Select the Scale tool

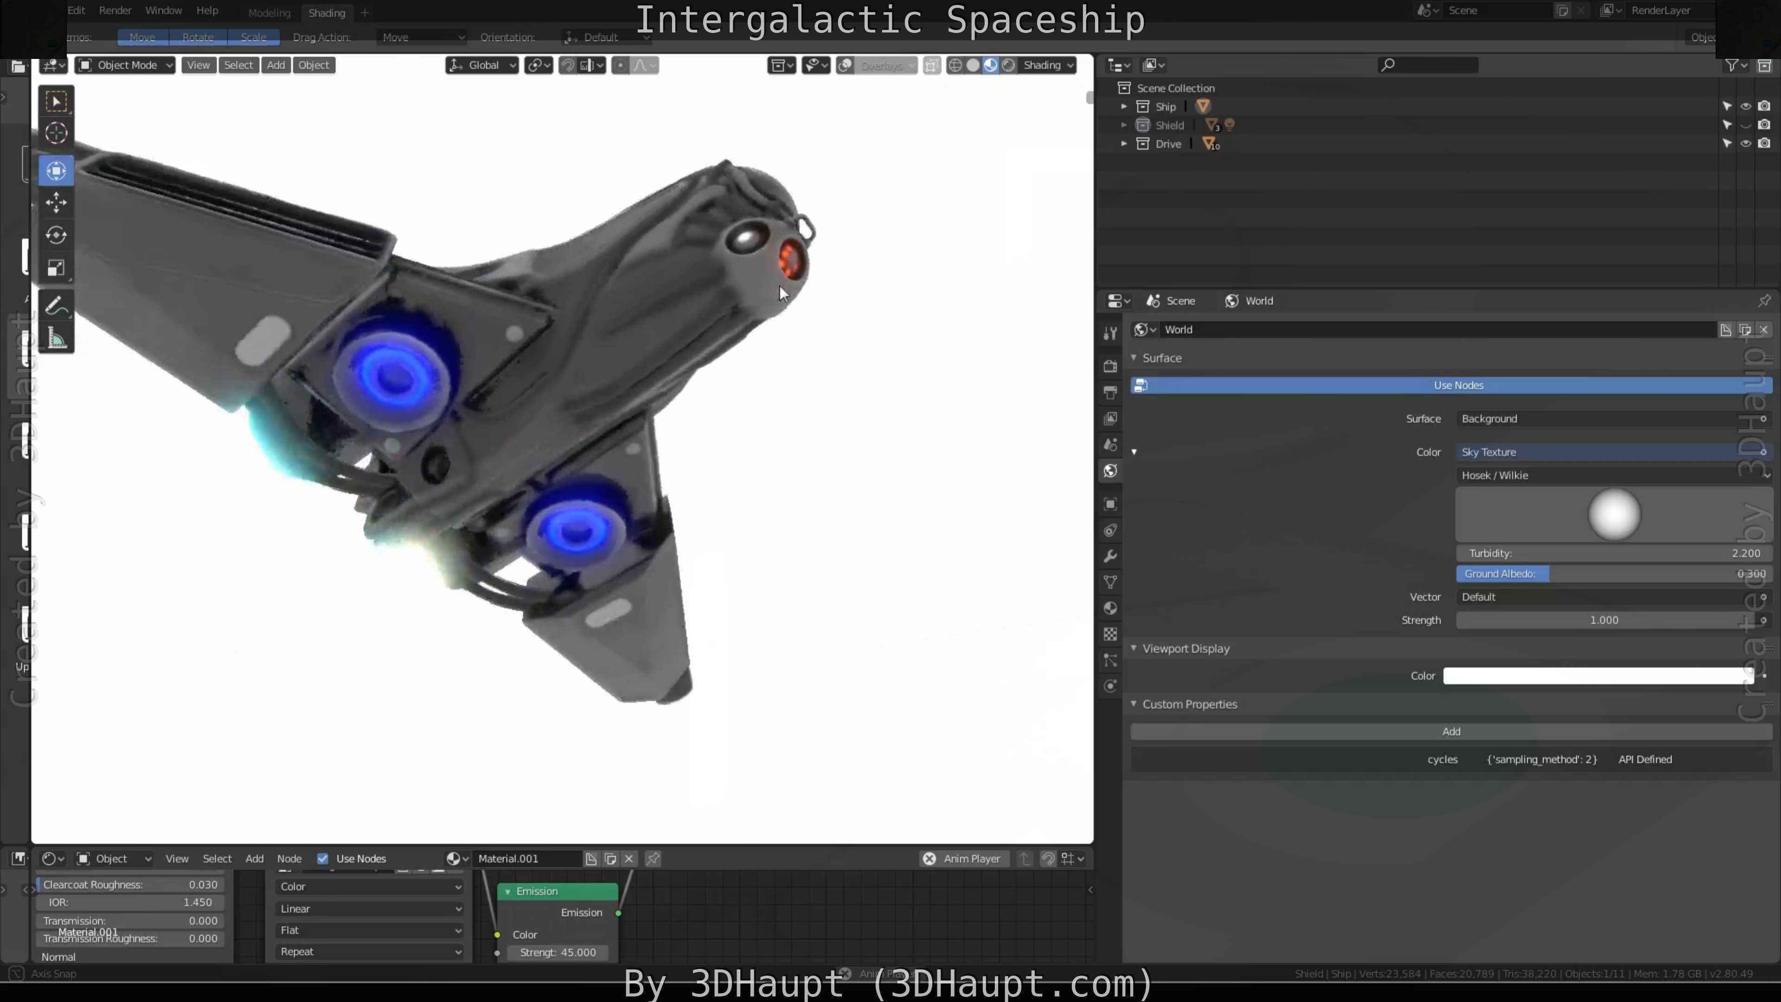tap(56, 268)
